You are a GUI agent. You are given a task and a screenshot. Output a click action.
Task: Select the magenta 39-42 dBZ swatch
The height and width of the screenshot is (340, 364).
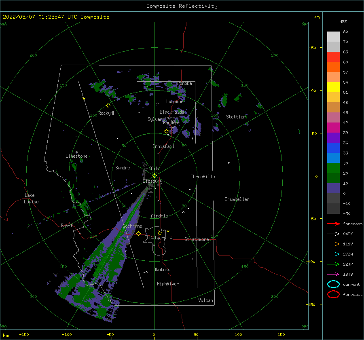pyautogui.click(x=333, y=128)
